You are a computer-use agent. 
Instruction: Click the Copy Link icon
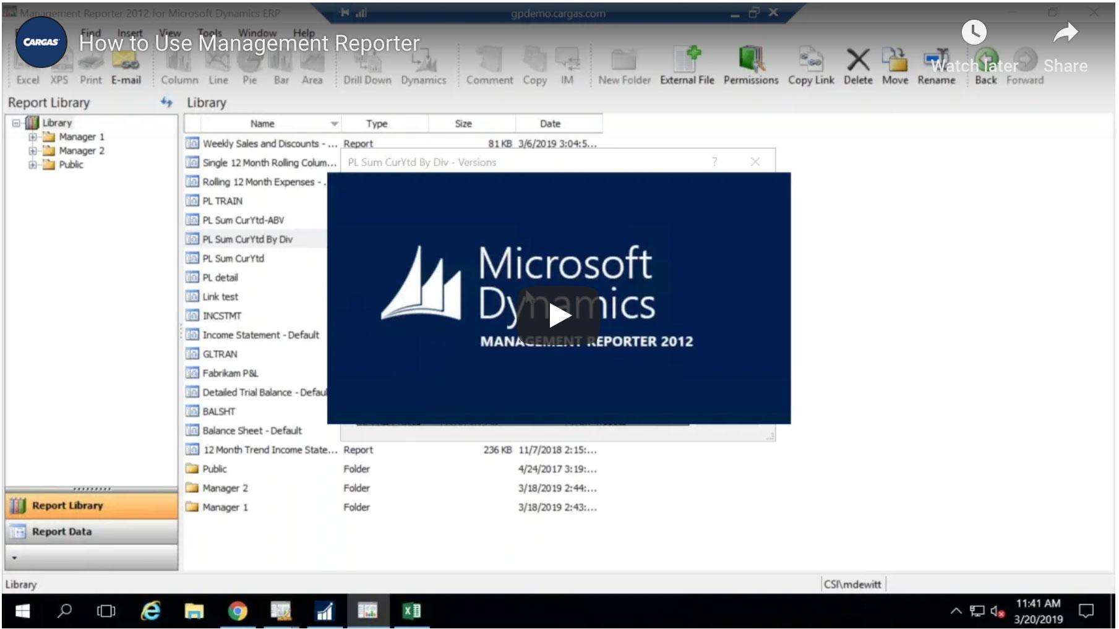coord(811,66)
